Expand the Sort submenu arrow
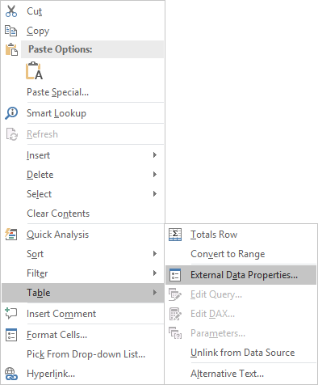Image resolution: width=318 pixels, height=385 pixels. click(x=155, y=254)
